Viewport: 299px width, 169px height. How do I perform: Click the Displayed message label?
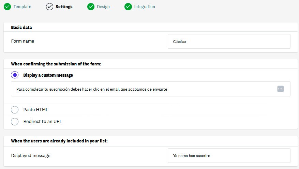pyautogui.click(x=31, y=155)
